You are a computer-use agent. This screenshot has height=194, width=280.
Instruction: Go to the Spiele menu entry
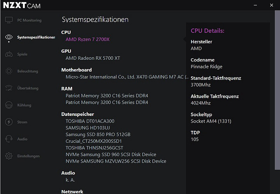coord(22,54)
